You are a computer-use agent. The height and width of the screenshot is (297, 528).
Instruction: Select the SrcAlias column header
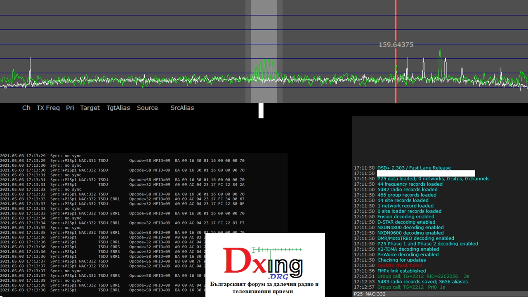pyautogui.click(x=182, y=108)
